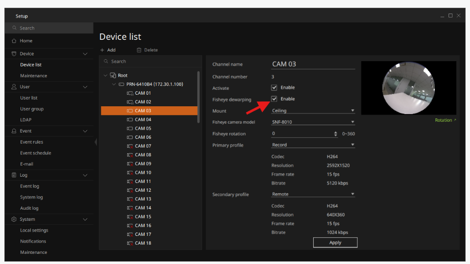Collapse the Root tree node

(106, 75)
